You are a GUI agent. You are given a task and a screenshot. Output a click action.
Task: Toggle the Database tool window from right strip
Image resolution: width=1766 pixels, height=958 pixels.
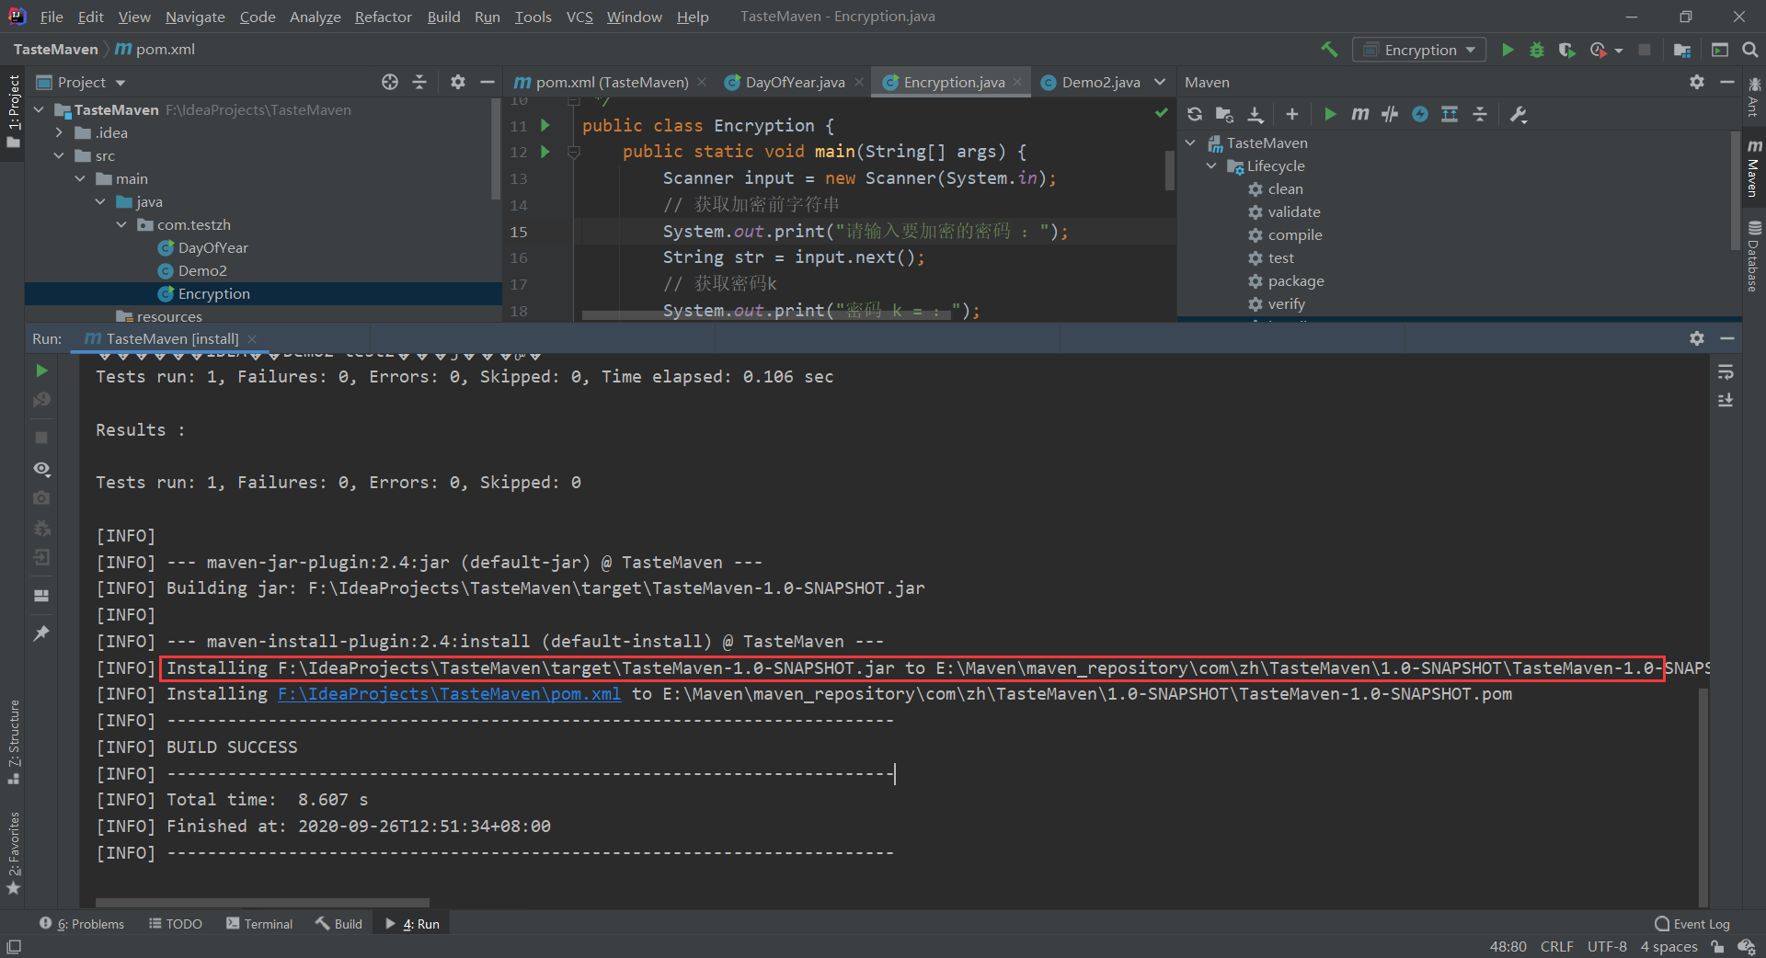point(1754,256)
